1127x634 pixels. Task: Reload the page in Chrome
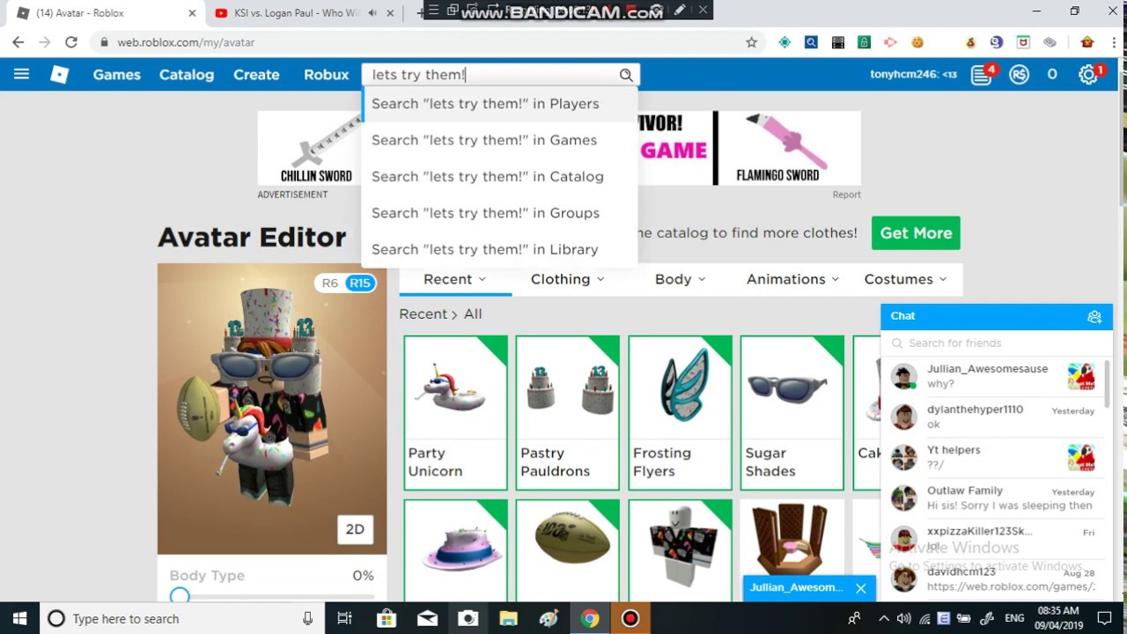[x=70, y=42]
